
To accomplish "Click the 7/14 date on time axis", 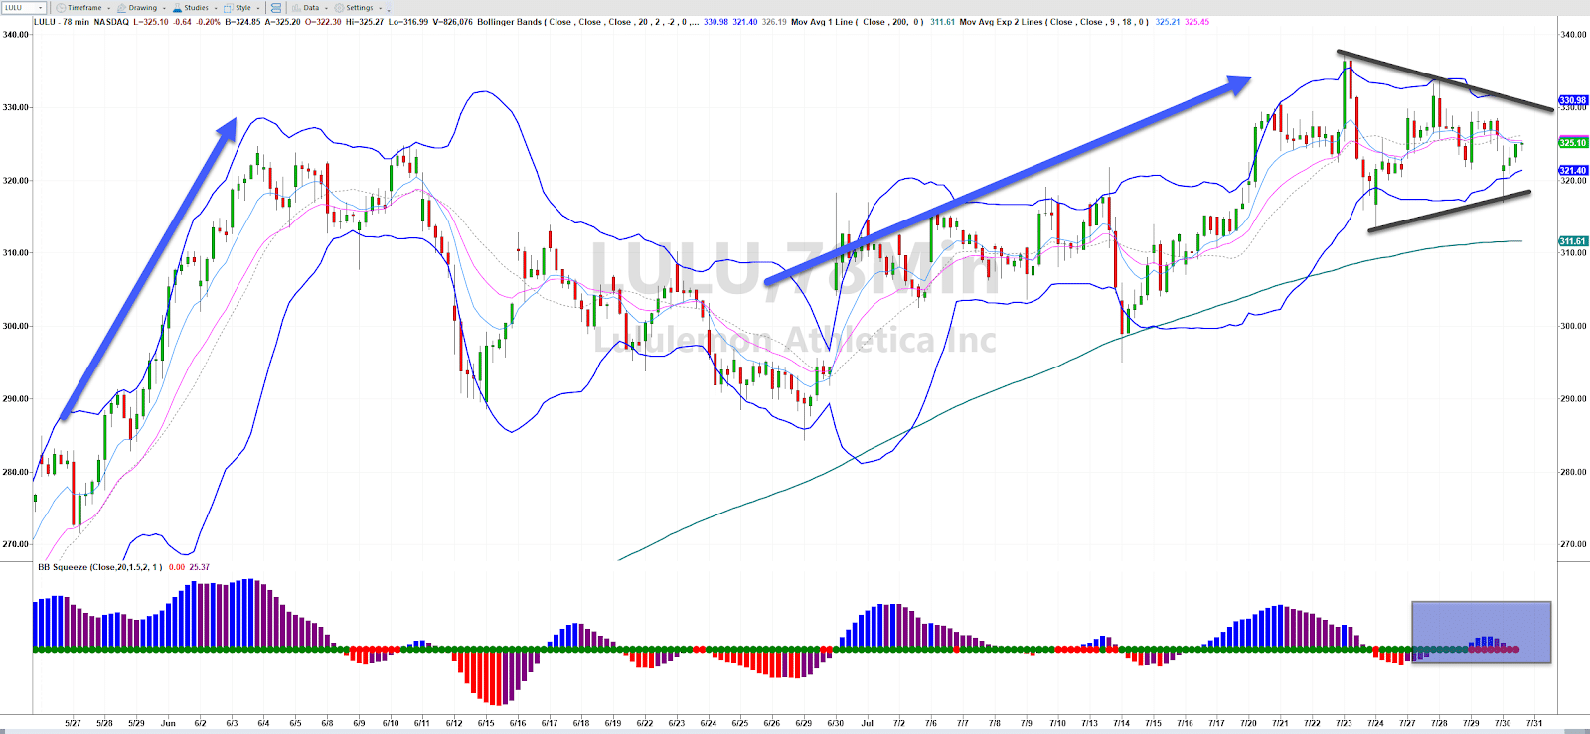I will click(1122, 723).
